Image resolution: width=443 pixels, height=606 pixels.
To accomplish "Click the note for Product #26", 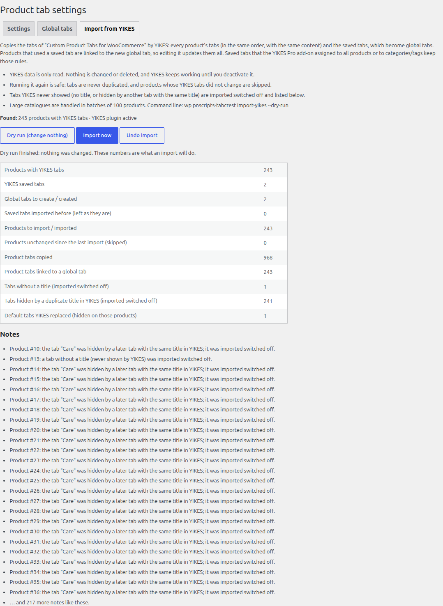I will coord(142,491).
